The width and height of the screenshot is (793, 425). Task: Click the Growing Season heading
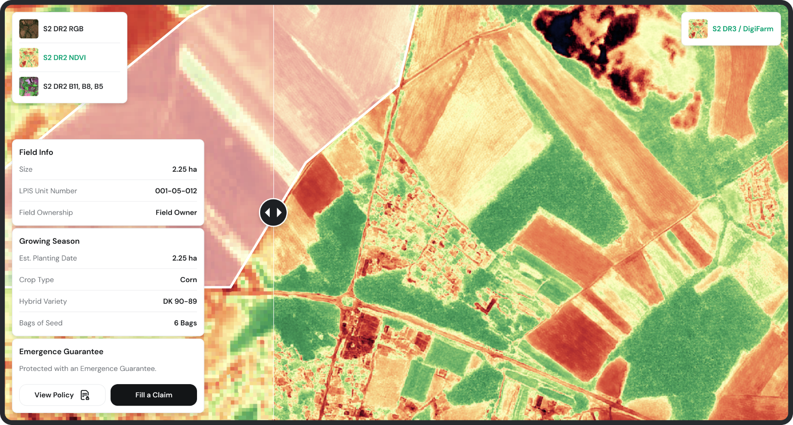[x=50, y=241]
